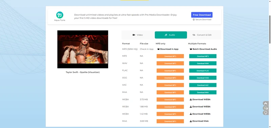Open the chat bubbles floating icon

266,108
